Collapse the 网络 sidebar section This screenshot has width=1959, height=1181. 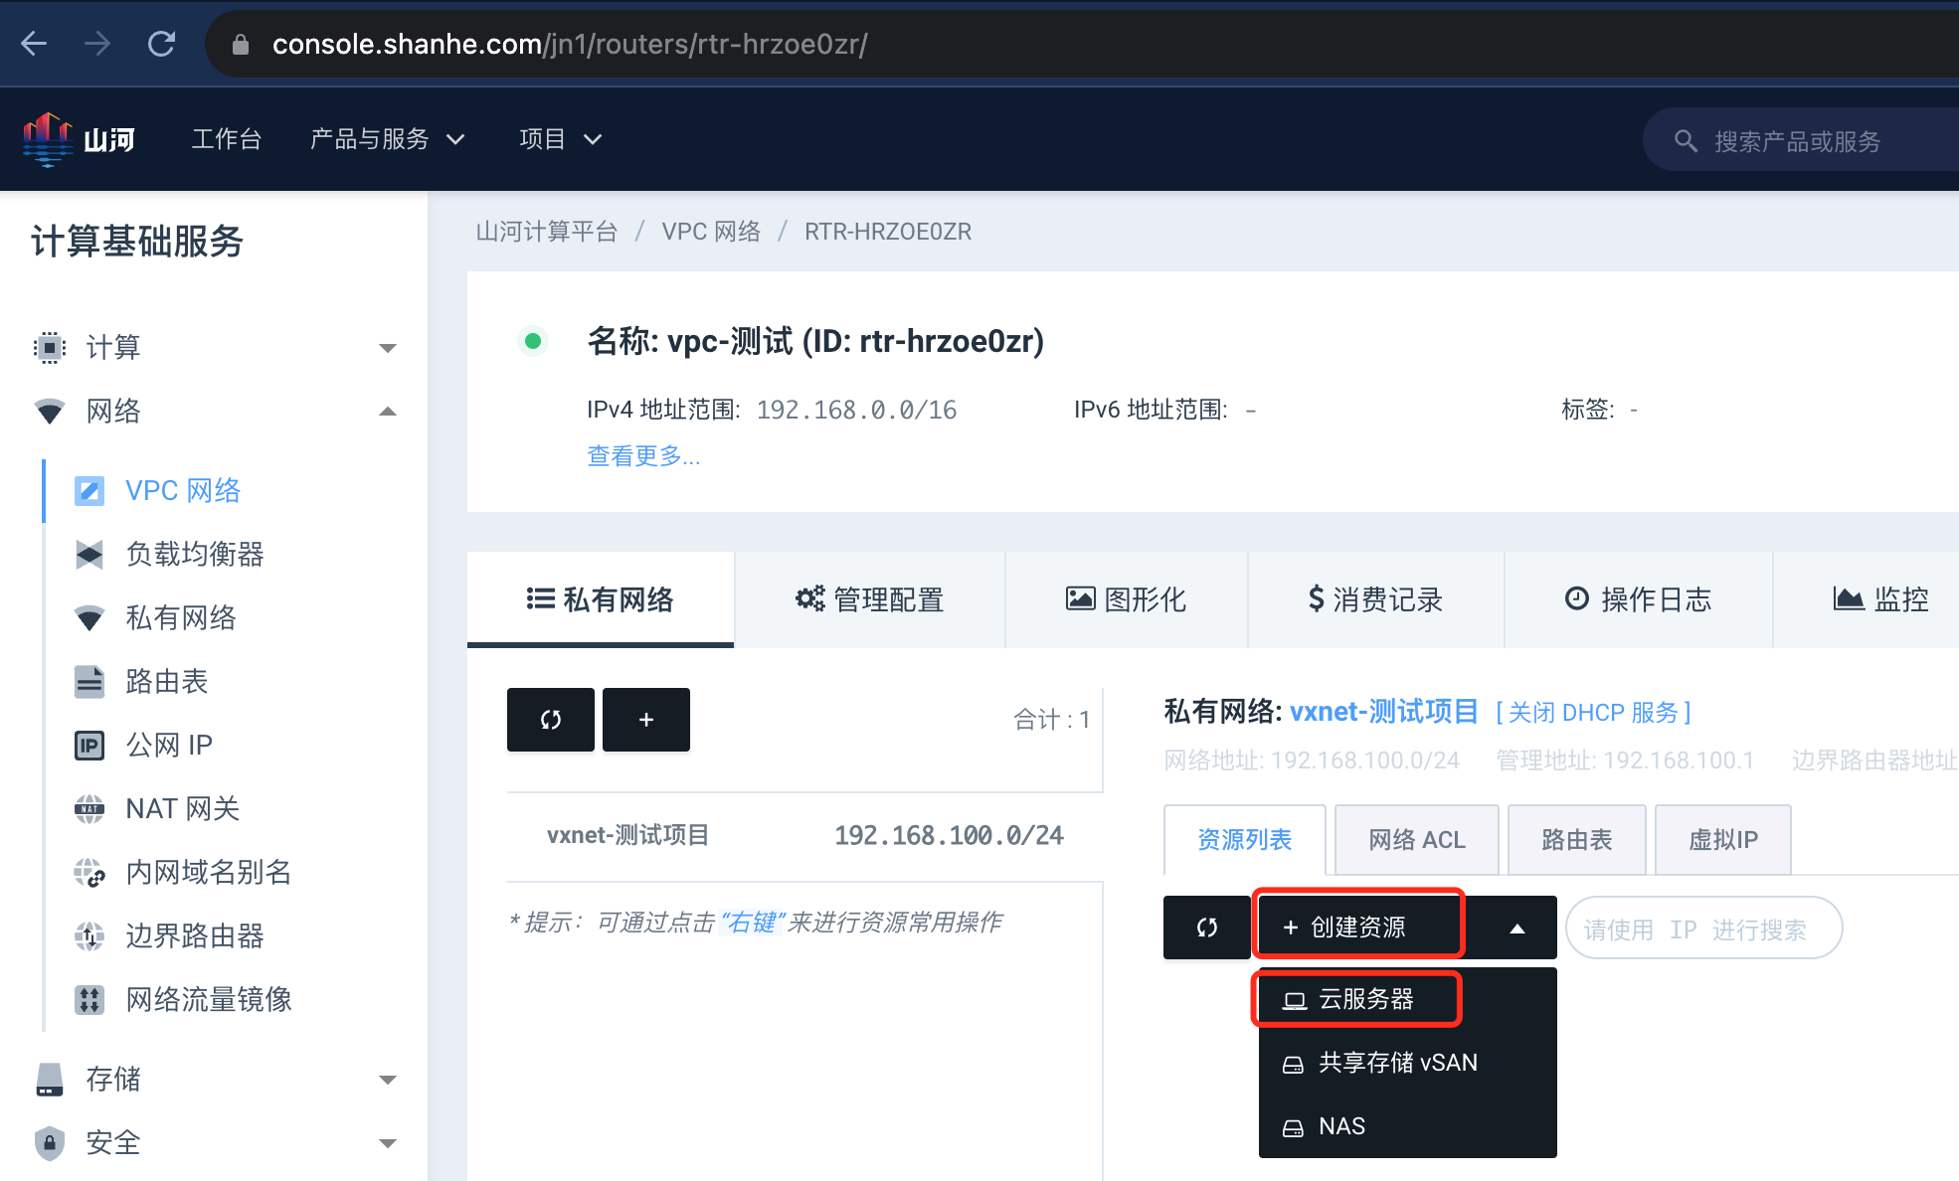[x=388, y=412]
